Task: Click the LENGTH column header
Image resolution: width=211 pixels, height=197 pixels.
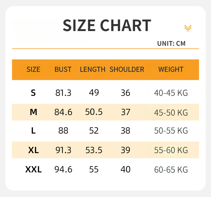Action: [92, 70]
